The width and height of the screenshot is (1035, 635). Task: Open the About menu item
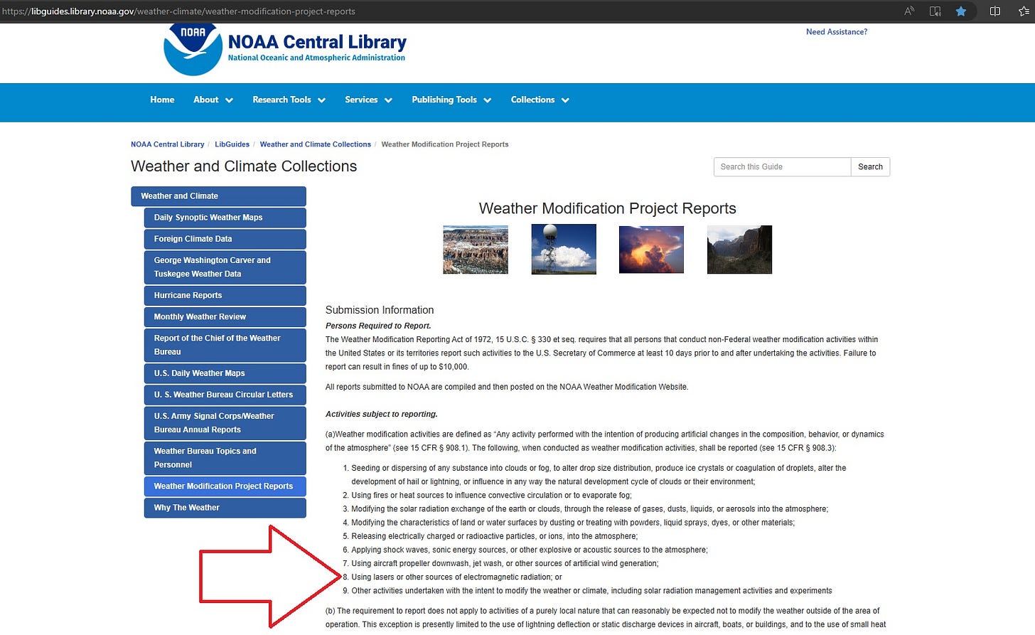(x=205, y=100)
